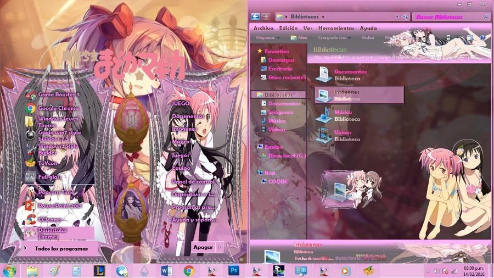This screenshot has width=494, height=278.
Task: Open Guide win7 style builder 1.7.3 entry
Action: [53, 136]
